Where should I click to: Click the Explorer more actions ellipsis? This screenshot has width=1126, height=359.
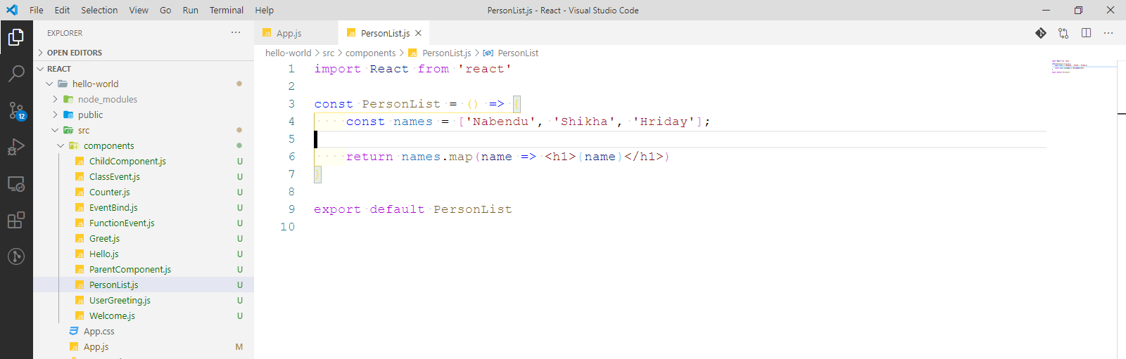[x=236, y=32]
